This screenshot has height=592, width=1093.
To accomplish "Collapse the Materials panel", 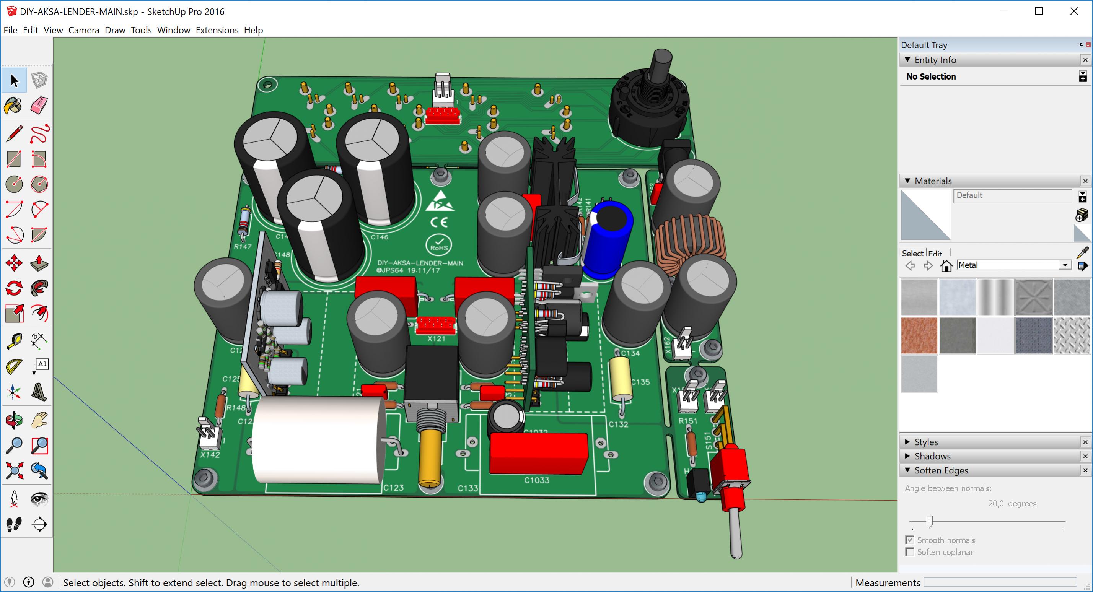I will (x=907, y=181).
